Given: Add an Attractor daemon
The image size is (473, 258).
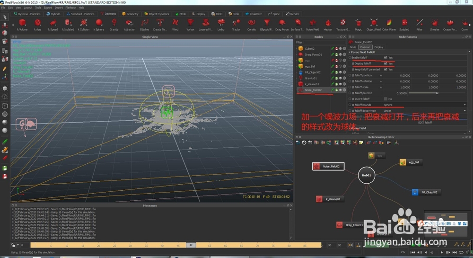Looking at the screenshot, I should click(129, 25).
